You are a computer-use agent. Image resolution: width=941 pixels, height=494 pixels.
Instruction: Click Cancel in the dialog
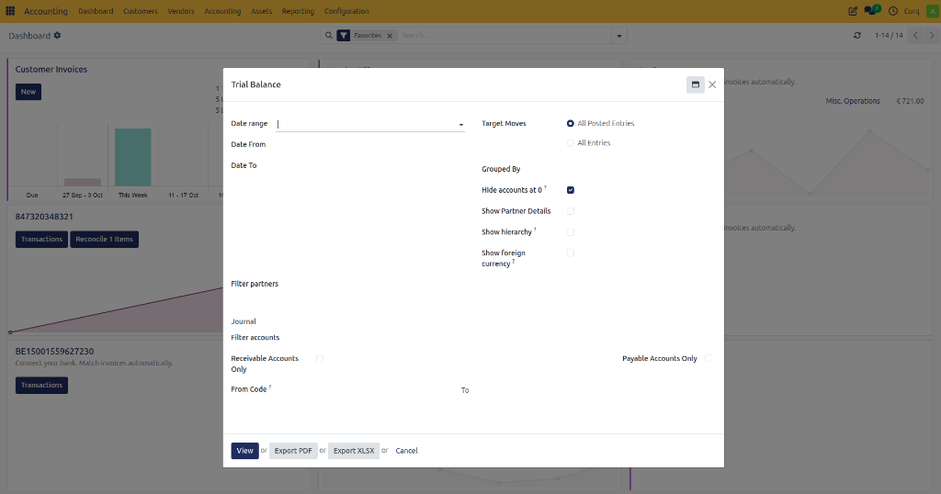click(406, 451)
